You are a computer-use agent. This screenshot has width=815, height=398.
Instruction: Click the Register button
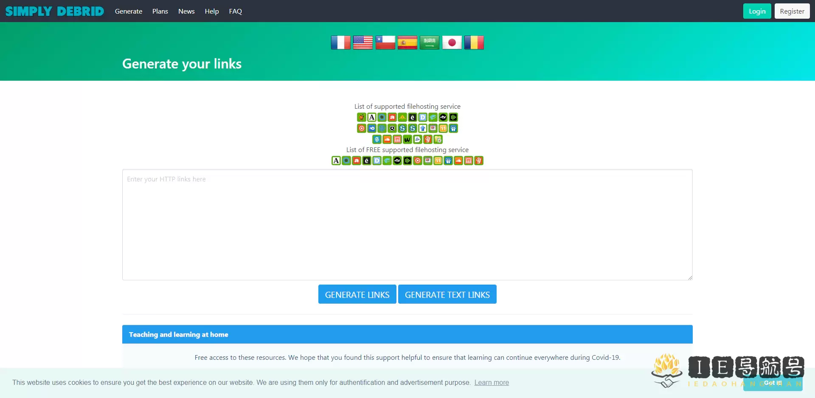(792, 11)
